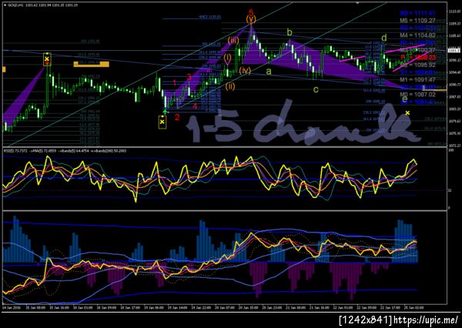Select the orange '(i)' wave label
Image resolution: width=462 pixels, height=328 pixels.
click(x=227, y=58)
